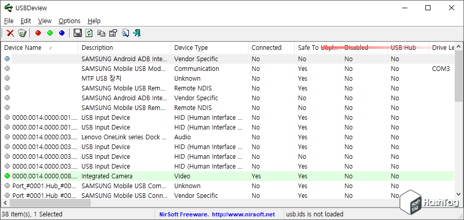This screenshot has height=220, width=464.
Task: Sort by the Description column header
Action: (x=125, y=48)
